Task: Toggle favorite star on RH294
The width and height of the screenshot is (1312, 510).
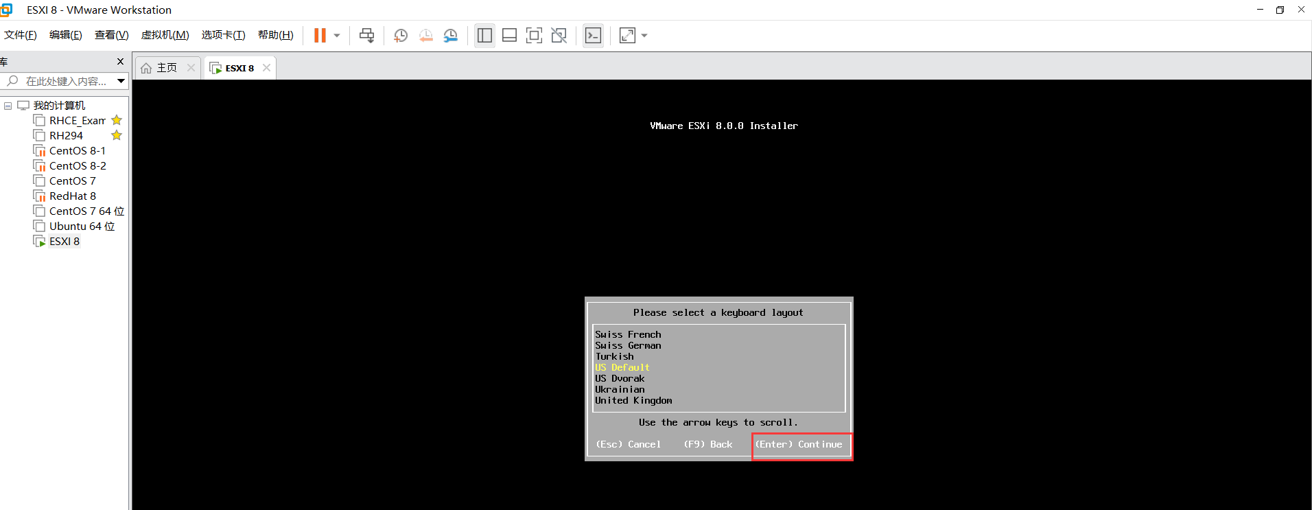Action: tap(117, 135)
